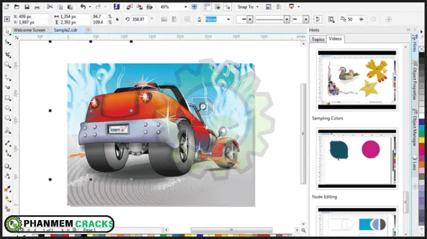Add new document tab with plus
This screenshot has width=427, height=239.
pyautogui.click(x=88, y=30)
